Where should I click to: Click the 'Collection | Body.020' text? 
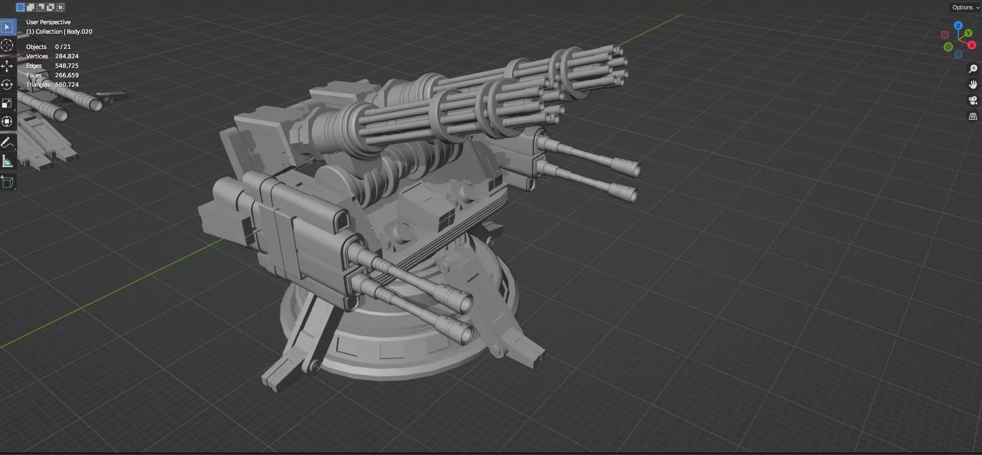tap(64, 32)
